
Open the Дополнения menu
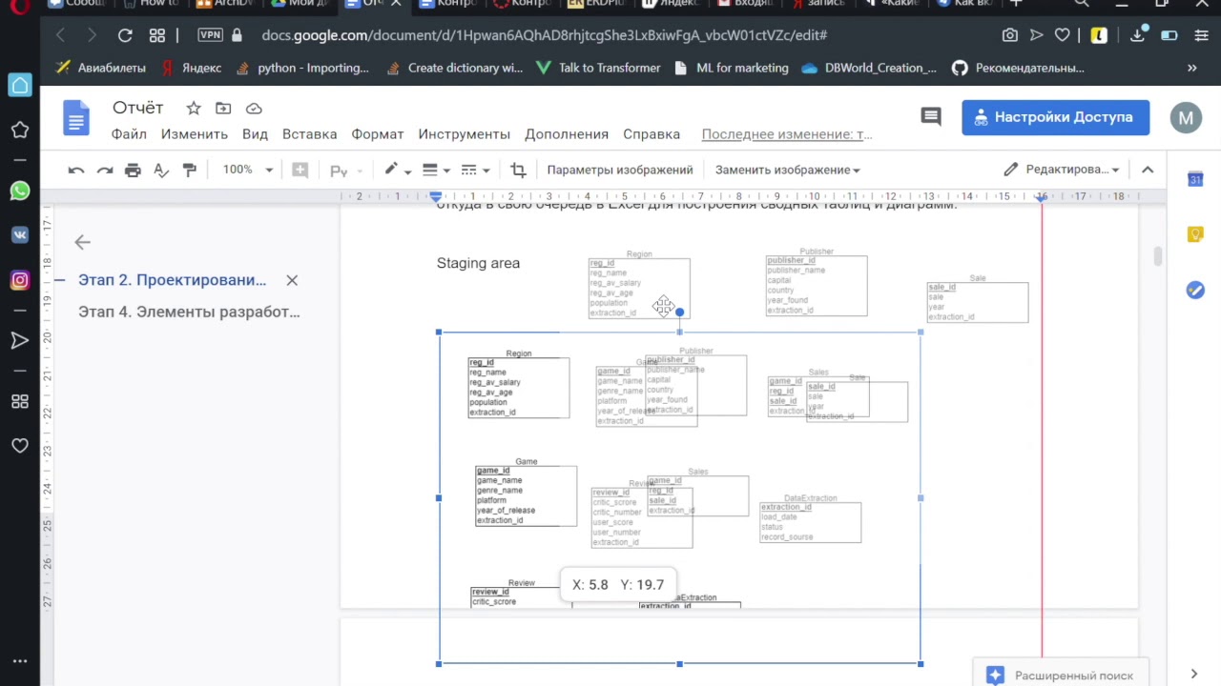(x=567, y=134)
